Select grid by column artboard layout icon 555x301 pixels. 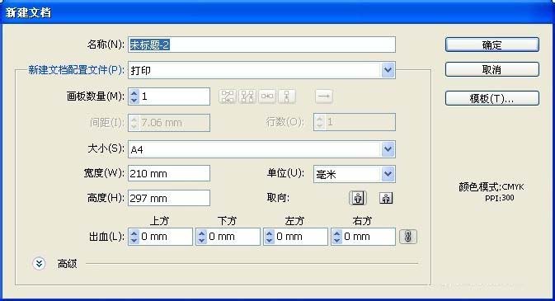(247, 96)
